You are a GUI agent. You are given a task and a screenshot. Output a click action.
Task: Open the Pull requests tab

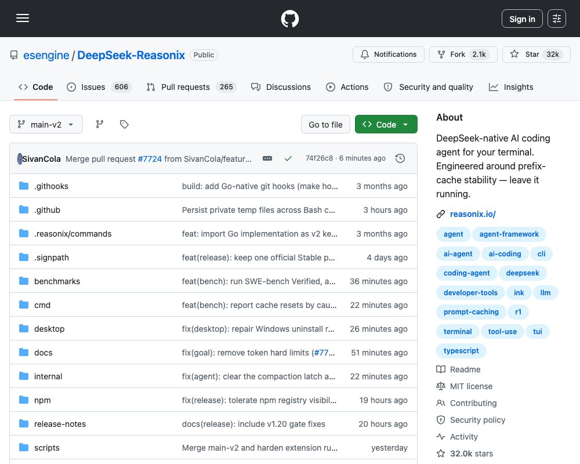[x=191, y=87]
